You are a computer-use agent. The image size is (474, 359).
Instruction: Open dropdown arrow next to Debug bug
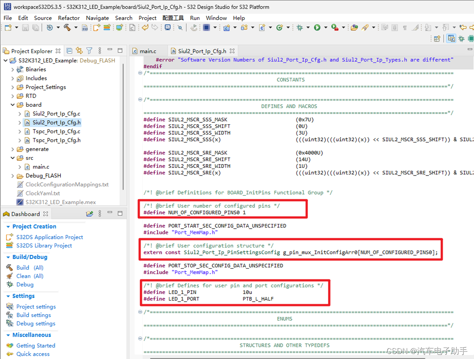pyautogui.click(x=308, y=28)
